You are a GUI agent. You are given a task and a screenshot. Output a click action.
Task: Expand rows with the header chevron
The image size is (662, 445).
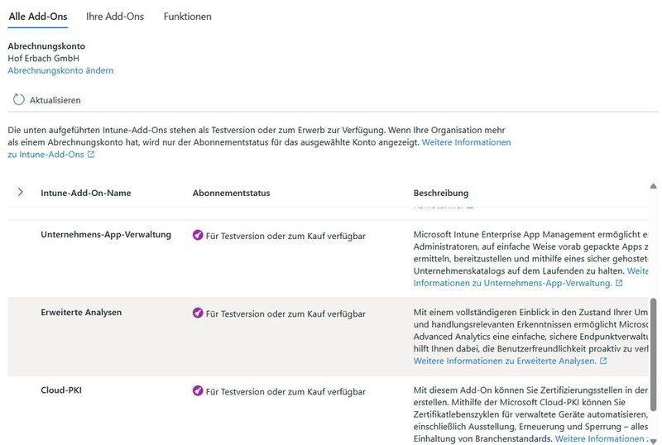coord(20,193)
